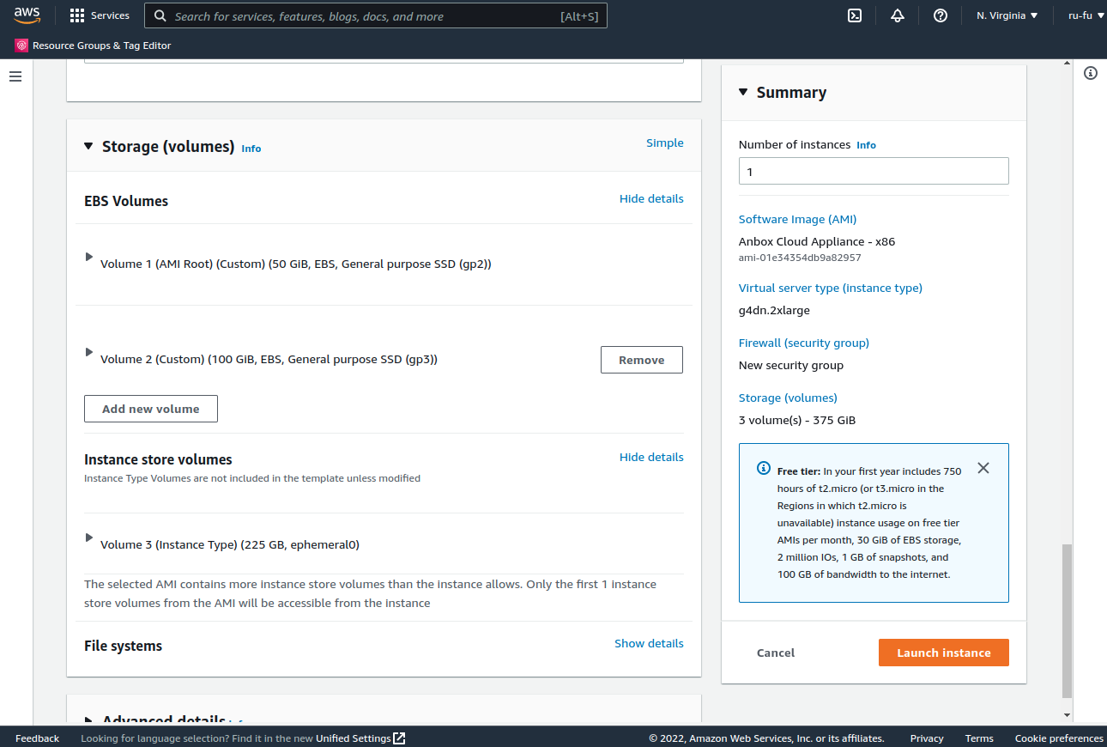Click the 'Anbox Cloud Appliance - x86' text
Screen dimensions: 1107x747
(x=817, y=241)
